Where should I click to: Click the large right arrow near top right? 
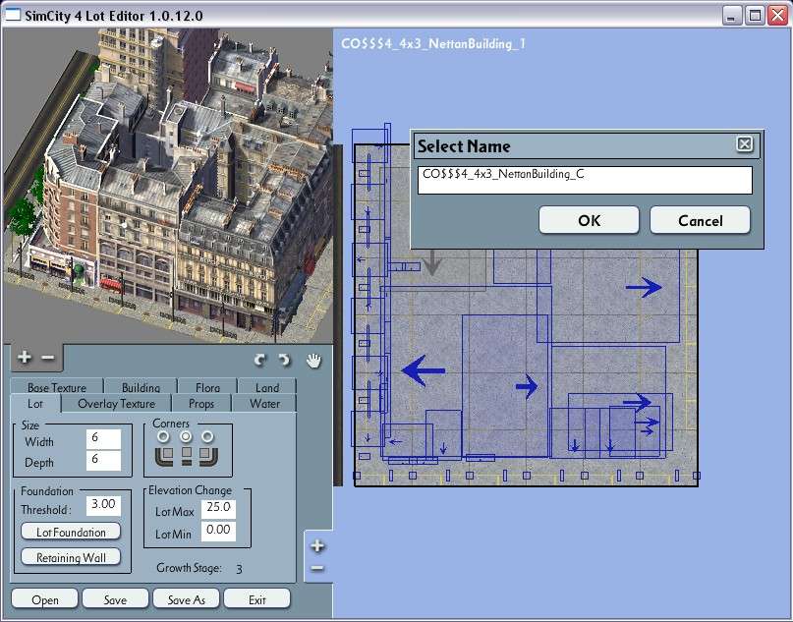coord(644,287)
